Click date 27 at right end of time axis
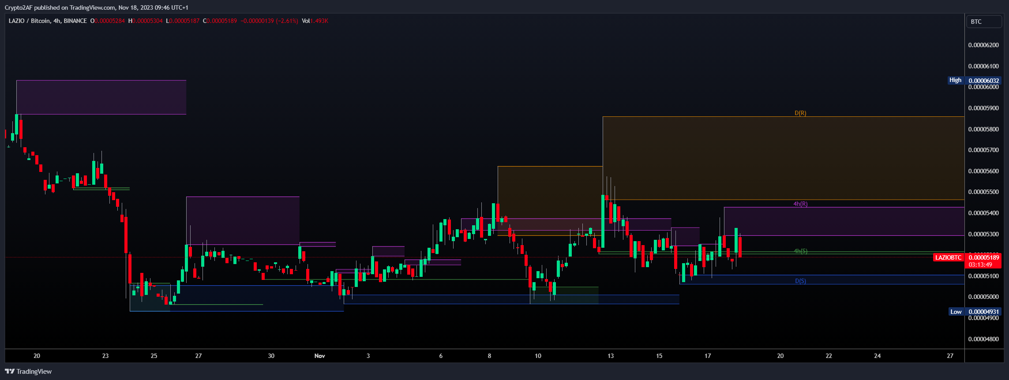 tap(950, 356)
